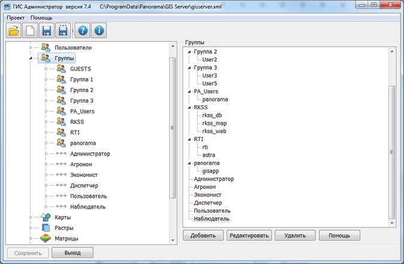Click the New project blank page icon
The image size is (404, 264).
(x=29, y=30)
